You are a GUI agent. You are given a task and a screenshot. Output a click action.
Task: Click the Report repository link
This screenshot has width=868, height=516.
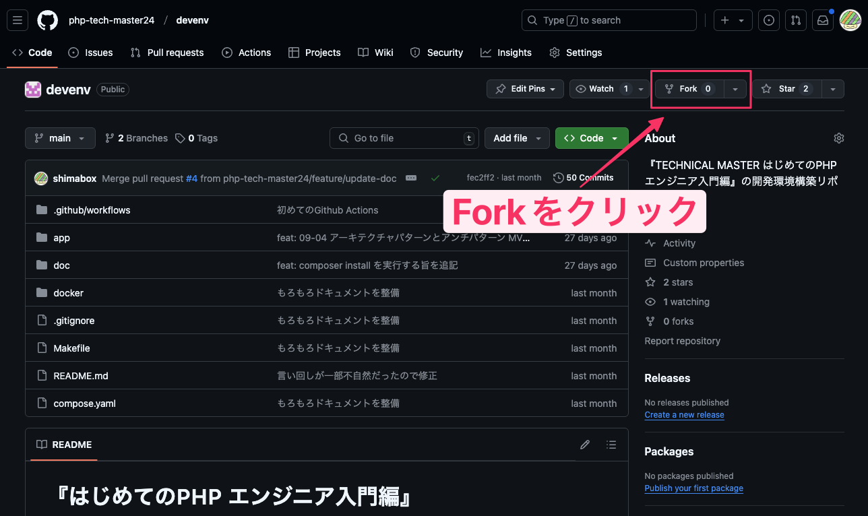tap(682, 341)
